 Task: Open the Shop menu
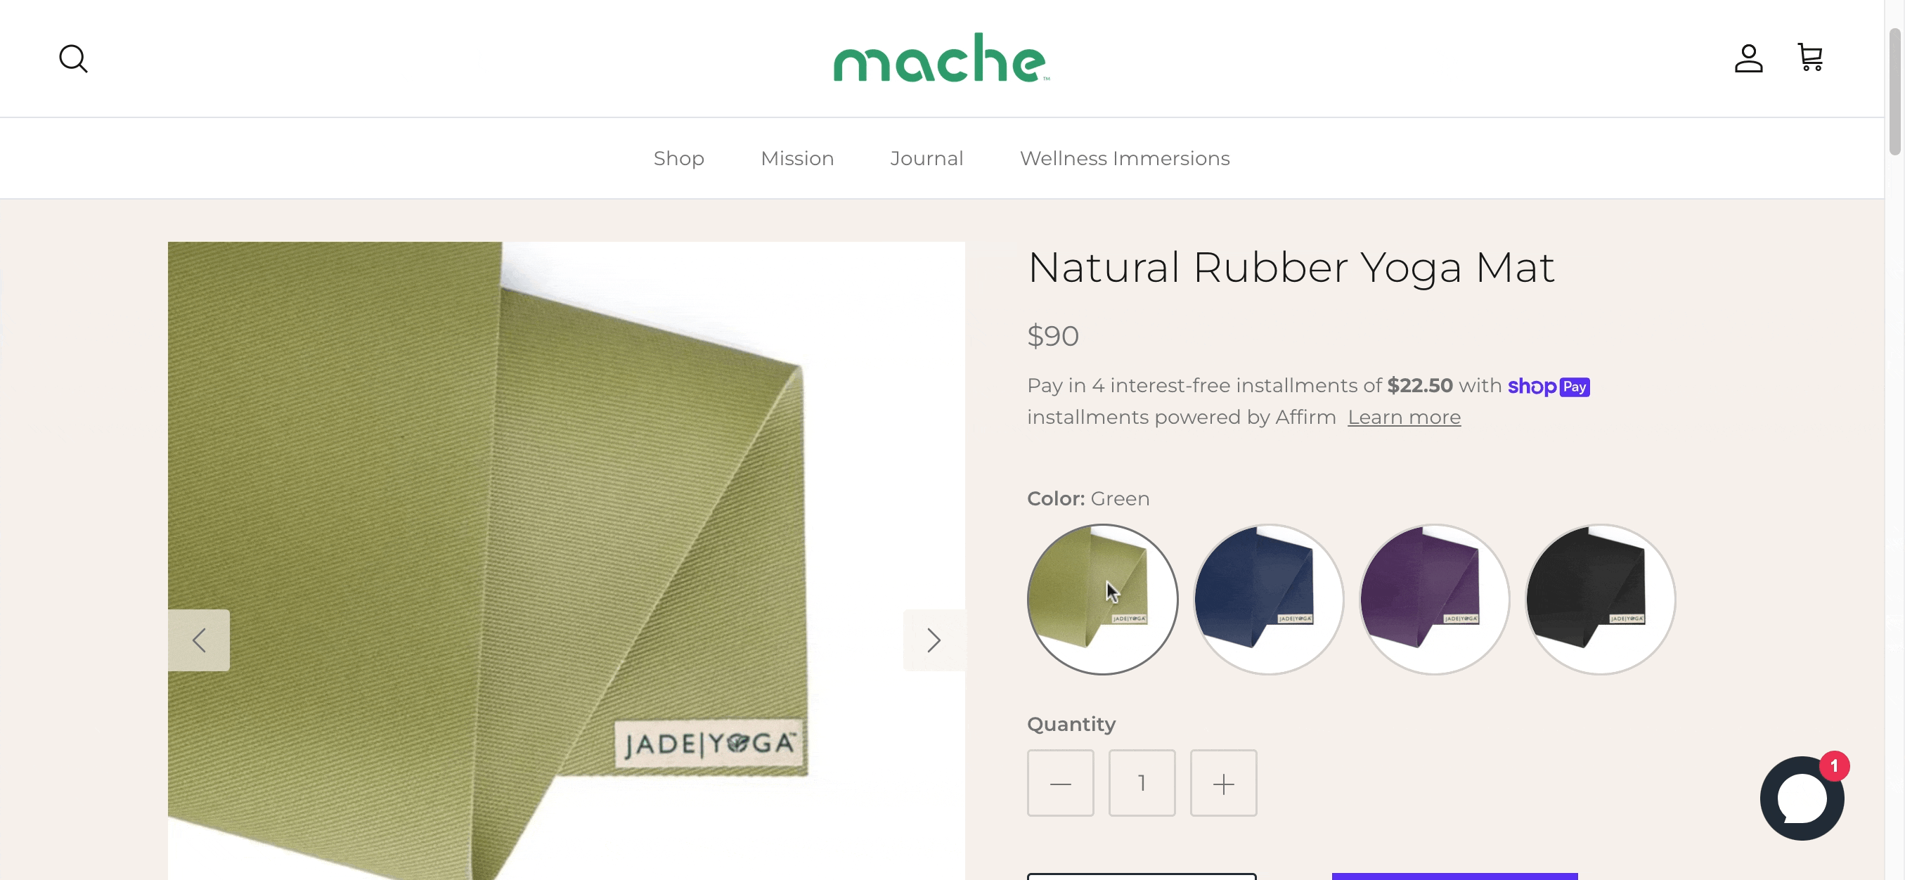(678, 158)
